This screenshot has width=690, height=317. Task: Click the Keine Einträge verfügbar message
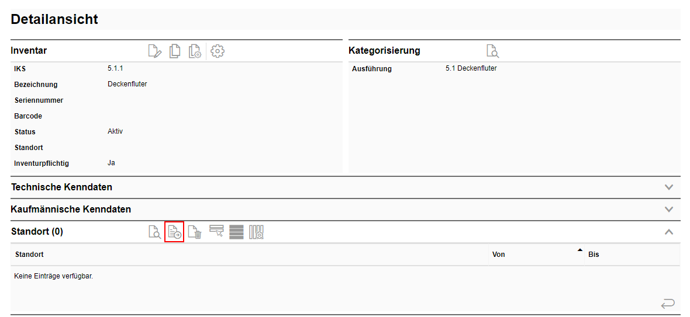(x=54, y=277)
